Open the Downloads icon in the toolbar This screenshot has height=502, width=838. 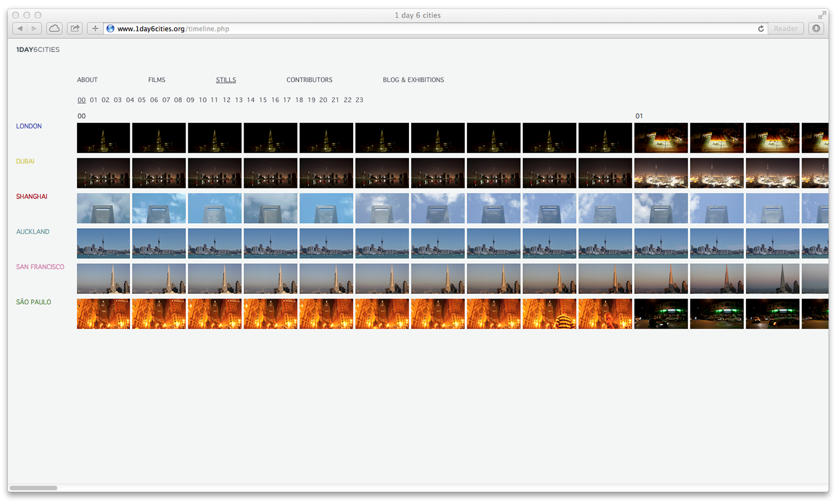[816, 29]
